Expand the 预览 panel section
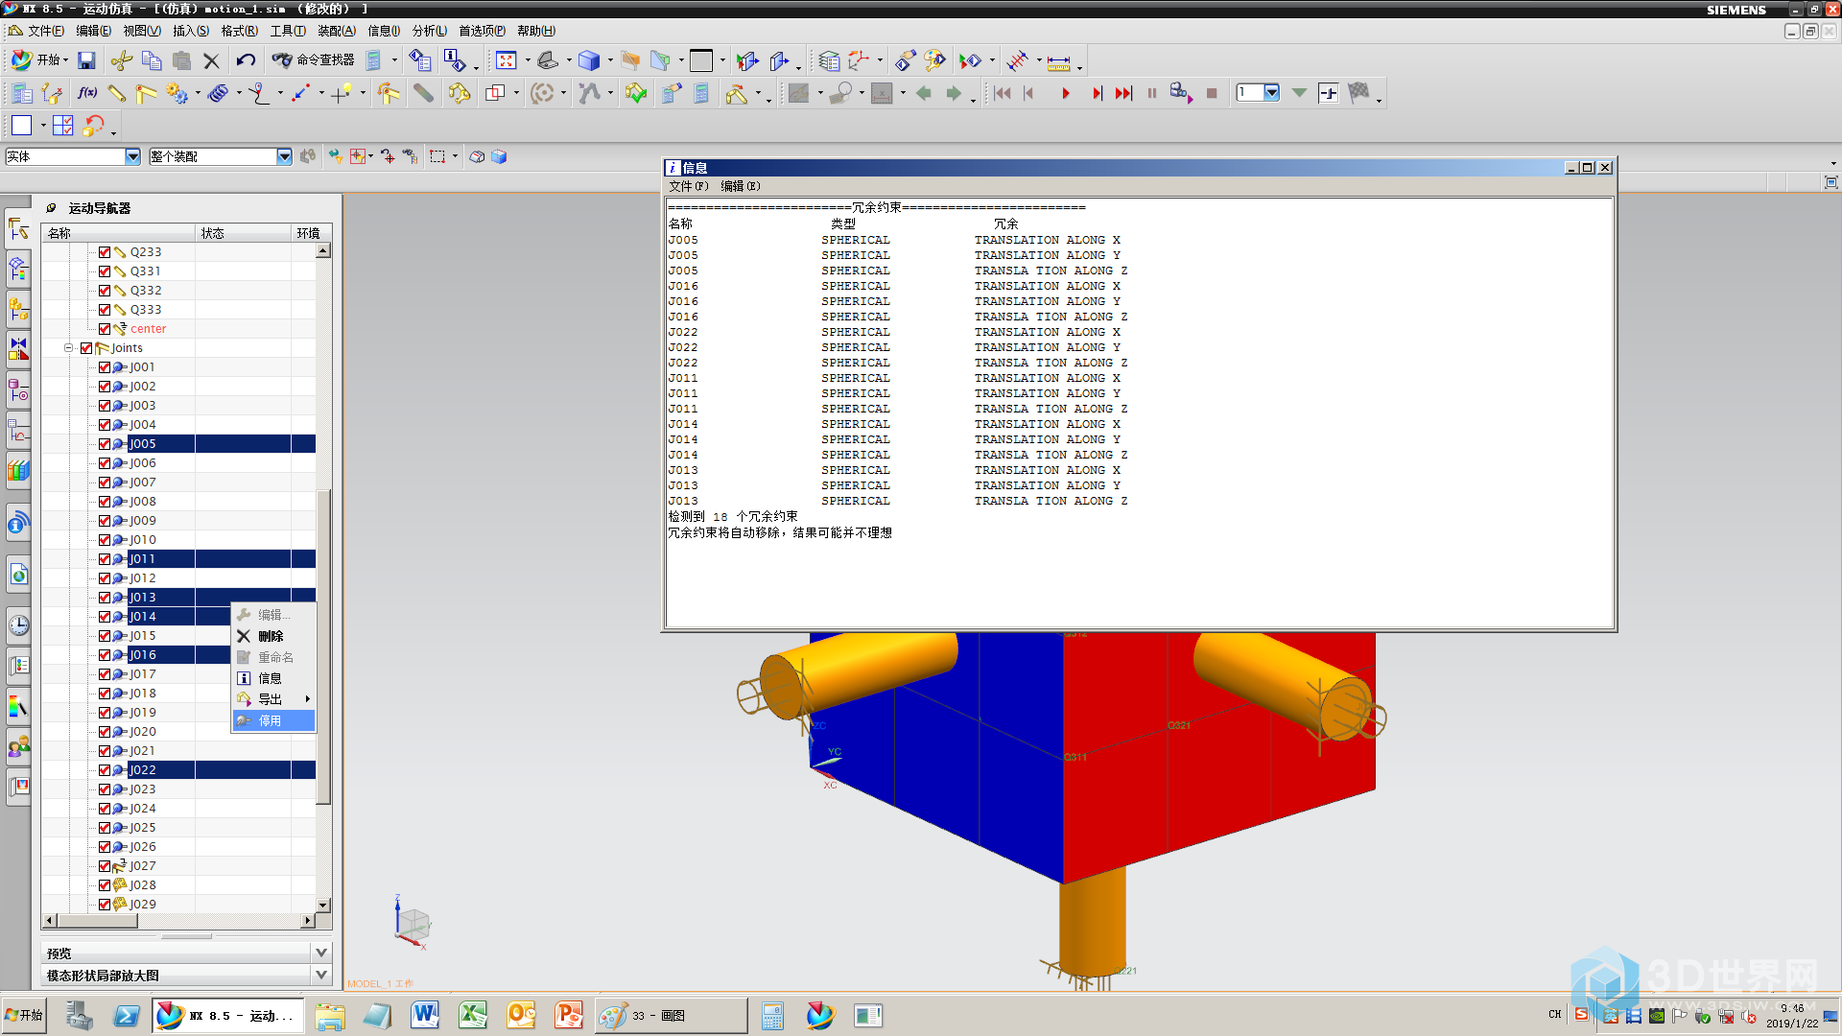The height and width of the screenshot is (1036, 1842). click(x=321, y=953)
